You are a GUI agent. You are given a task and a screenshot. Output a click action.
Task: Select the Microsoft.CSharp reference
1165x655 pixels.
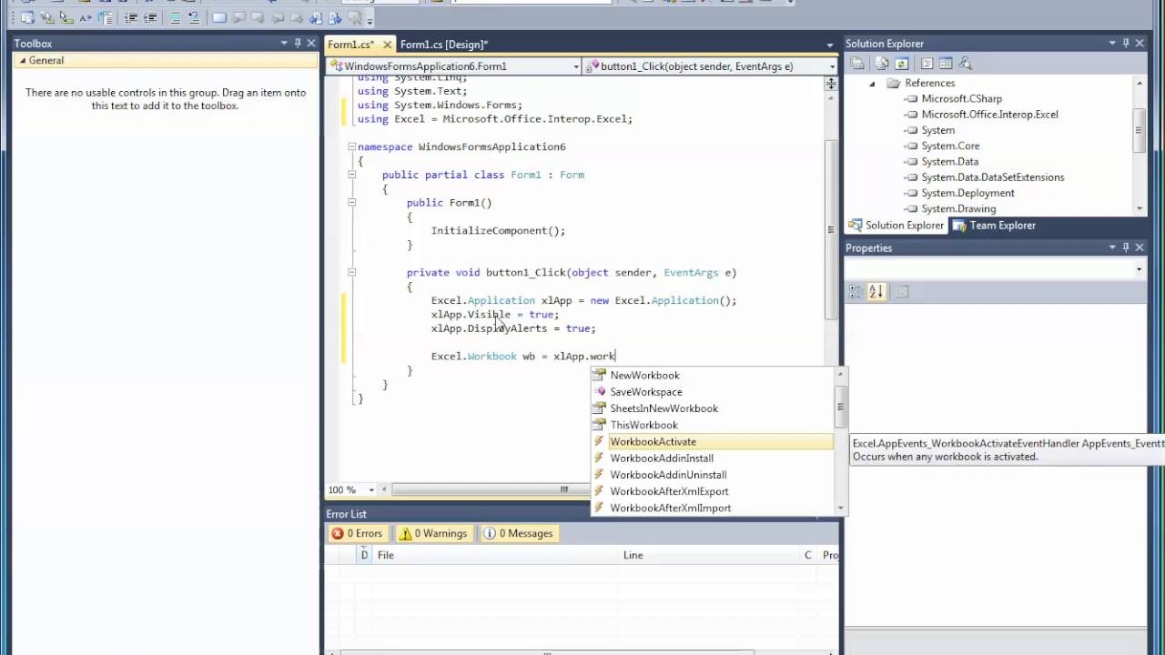tap(961, 98)
